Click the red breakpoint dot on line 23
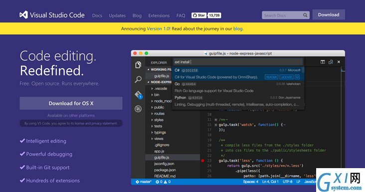The image size is (365, 192). pyautogui.click(x=202, y=161)
